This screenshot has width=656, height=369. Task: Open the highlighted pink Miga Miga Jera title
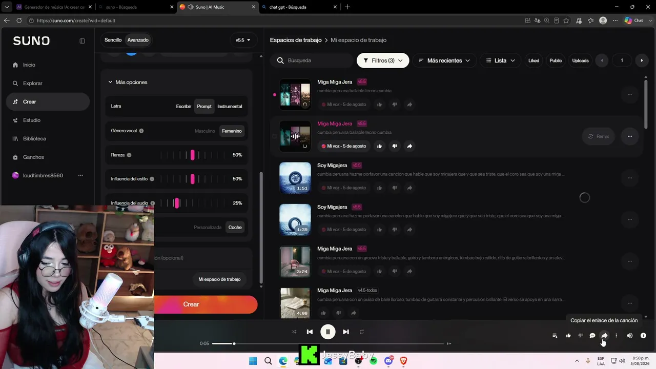tap(335, 124)
